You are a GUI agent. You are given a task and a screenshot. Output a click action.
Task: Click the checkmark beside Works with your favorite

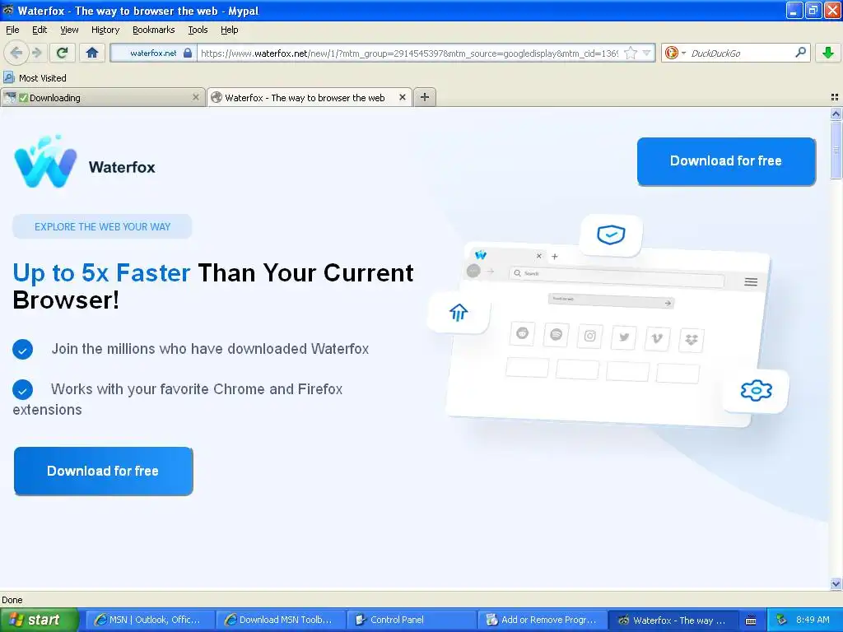pyautogui.click(x=22, y=389)
